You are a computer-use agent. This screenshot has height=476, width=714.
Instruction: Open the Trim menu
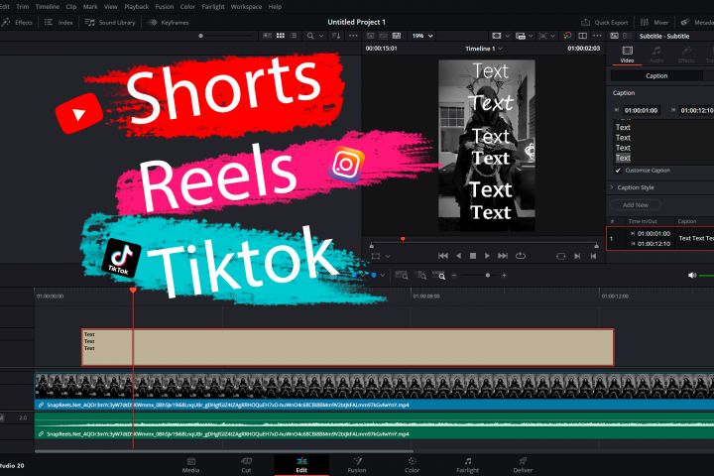pos(22,7)
